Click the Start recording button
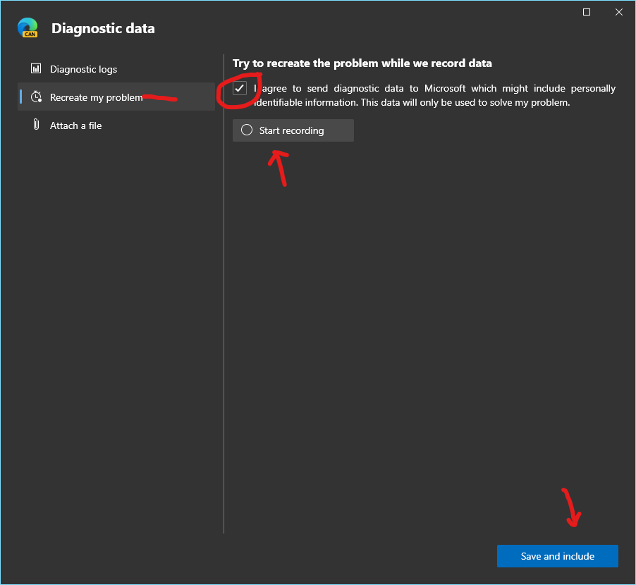The image size is (636, 585). 293,130
